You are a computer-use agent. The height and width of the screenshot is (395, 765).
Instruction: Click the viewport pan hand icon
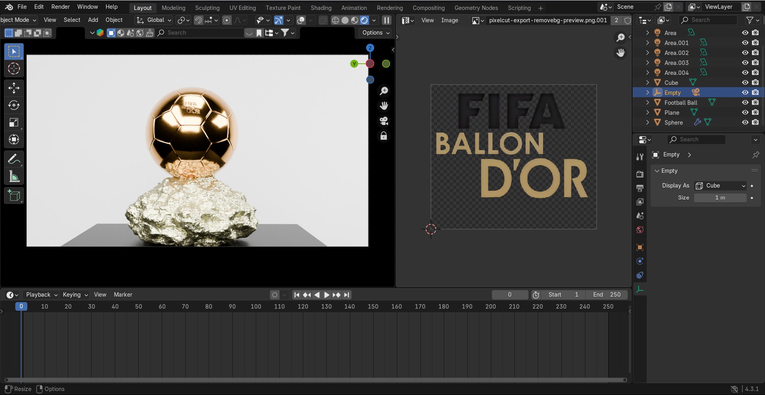384,106
